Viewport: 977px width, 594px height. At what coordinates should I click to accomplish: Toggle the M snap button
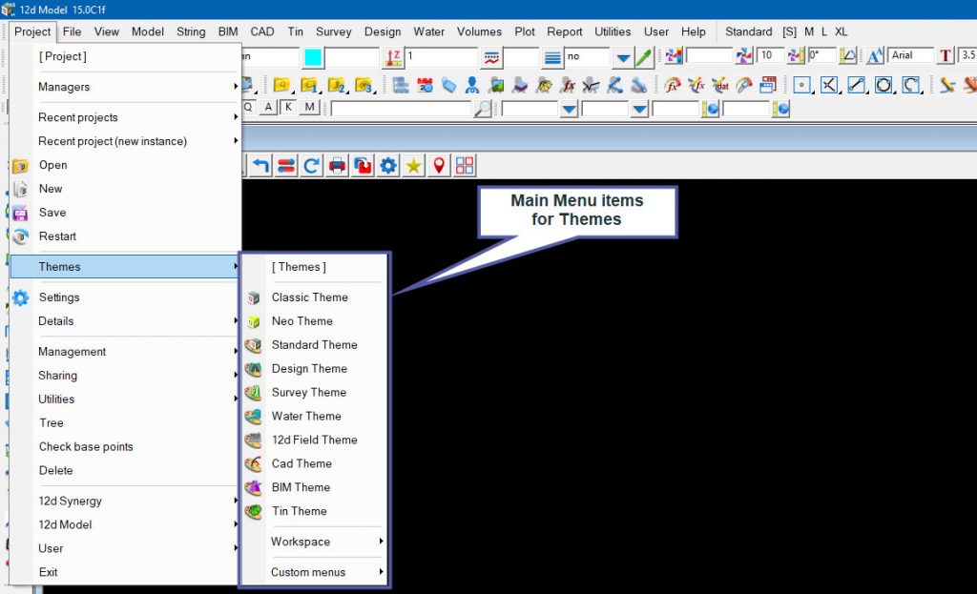point(309,108)
